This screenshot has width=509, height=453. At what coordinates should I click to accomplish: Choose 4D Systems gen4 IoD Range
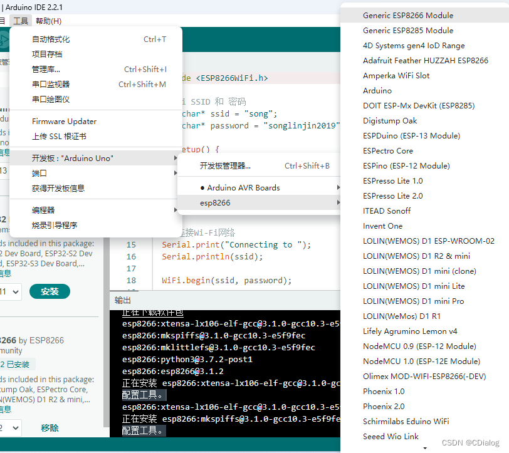click(x=424, y=46)
